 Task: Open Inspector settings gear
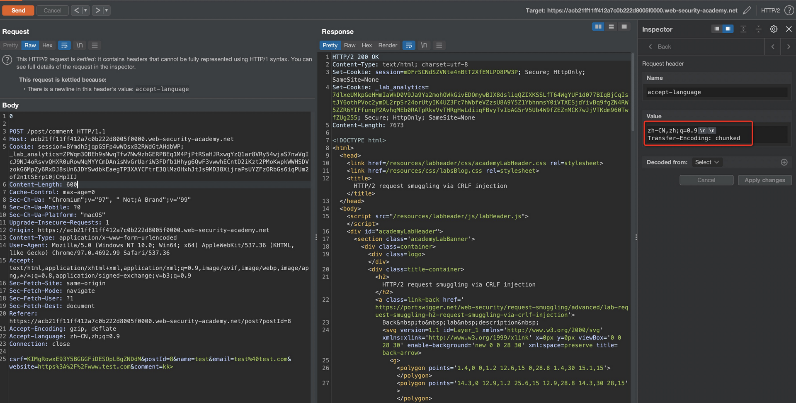774,29
